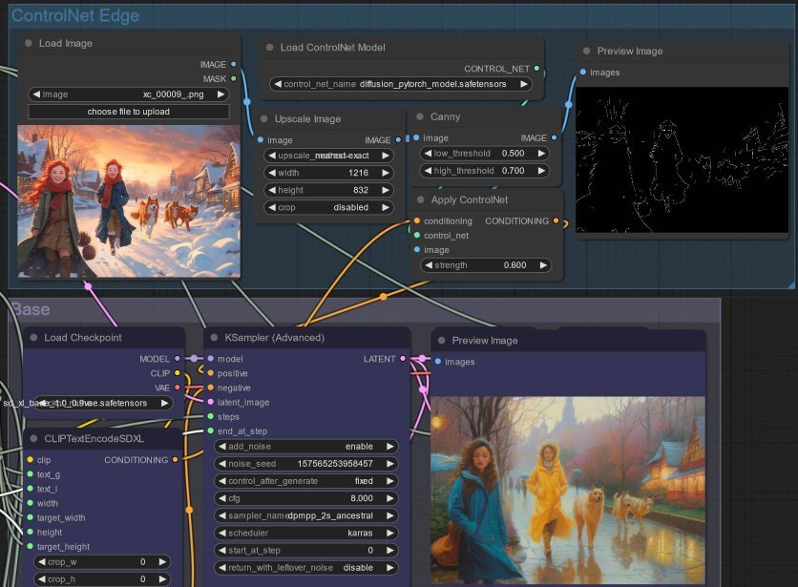
Task: Decrease crop_w value with left arrow
Action: coord(42,562)
